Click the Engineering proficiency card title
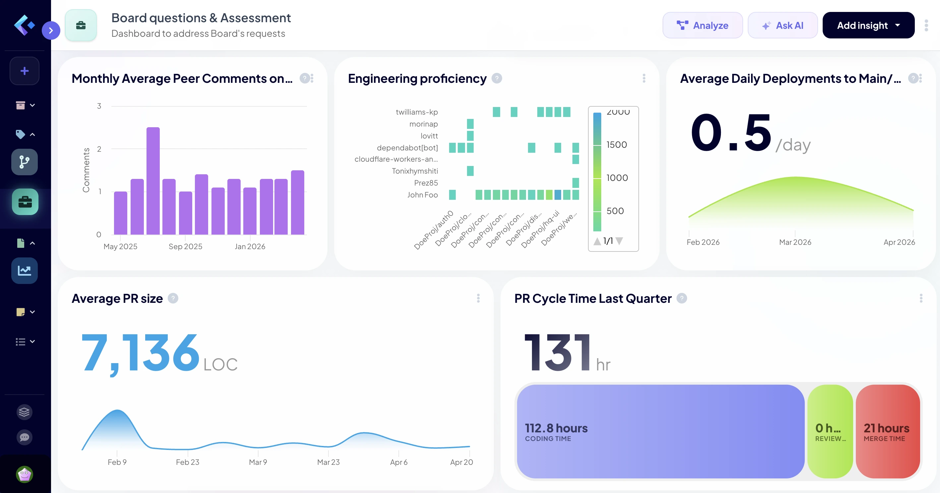 [417, 79]
